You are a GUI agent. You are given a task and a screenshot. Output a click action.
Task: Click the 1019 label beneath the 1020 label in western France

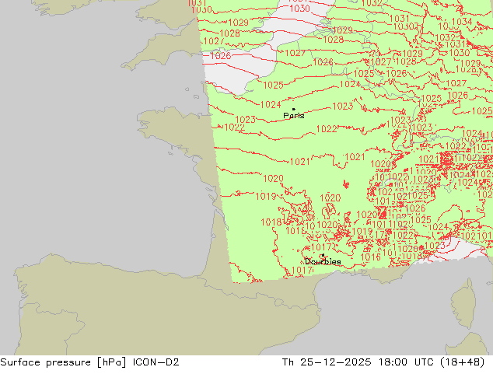266,197
